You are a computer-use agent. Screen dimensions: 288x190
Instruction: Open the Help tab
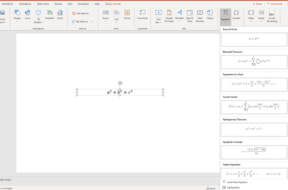(x=97, y=4)
